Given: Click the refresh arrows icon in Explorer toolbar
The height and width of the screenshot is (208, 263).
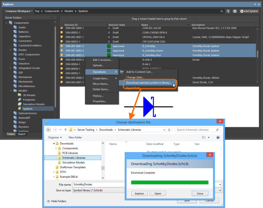Looking at the screenshot, I should 228,11.
